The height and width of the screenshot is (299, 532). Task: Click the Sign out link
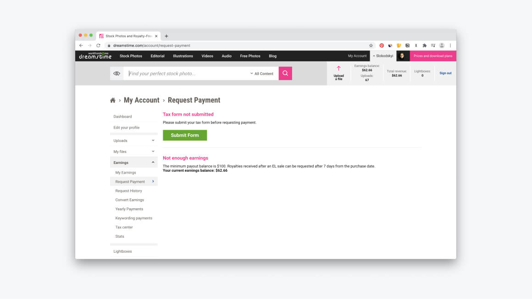click(x=445, y=73)
